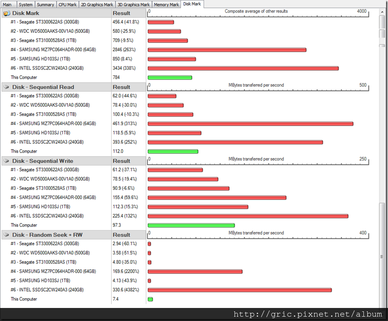Click the Sequential Read disk icon
The height and width of the screenshot is (321, 388).
click(7, 87)
